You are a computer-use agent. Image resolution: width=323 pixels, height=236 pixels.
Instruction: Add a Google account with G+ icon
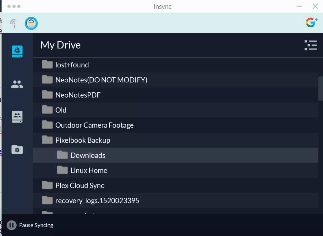click(311, 22)
